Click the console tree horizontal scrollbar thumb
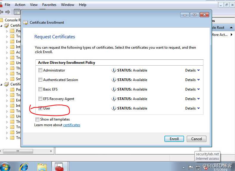The width and height of the screenshot is (235, 171). point(18,151)
